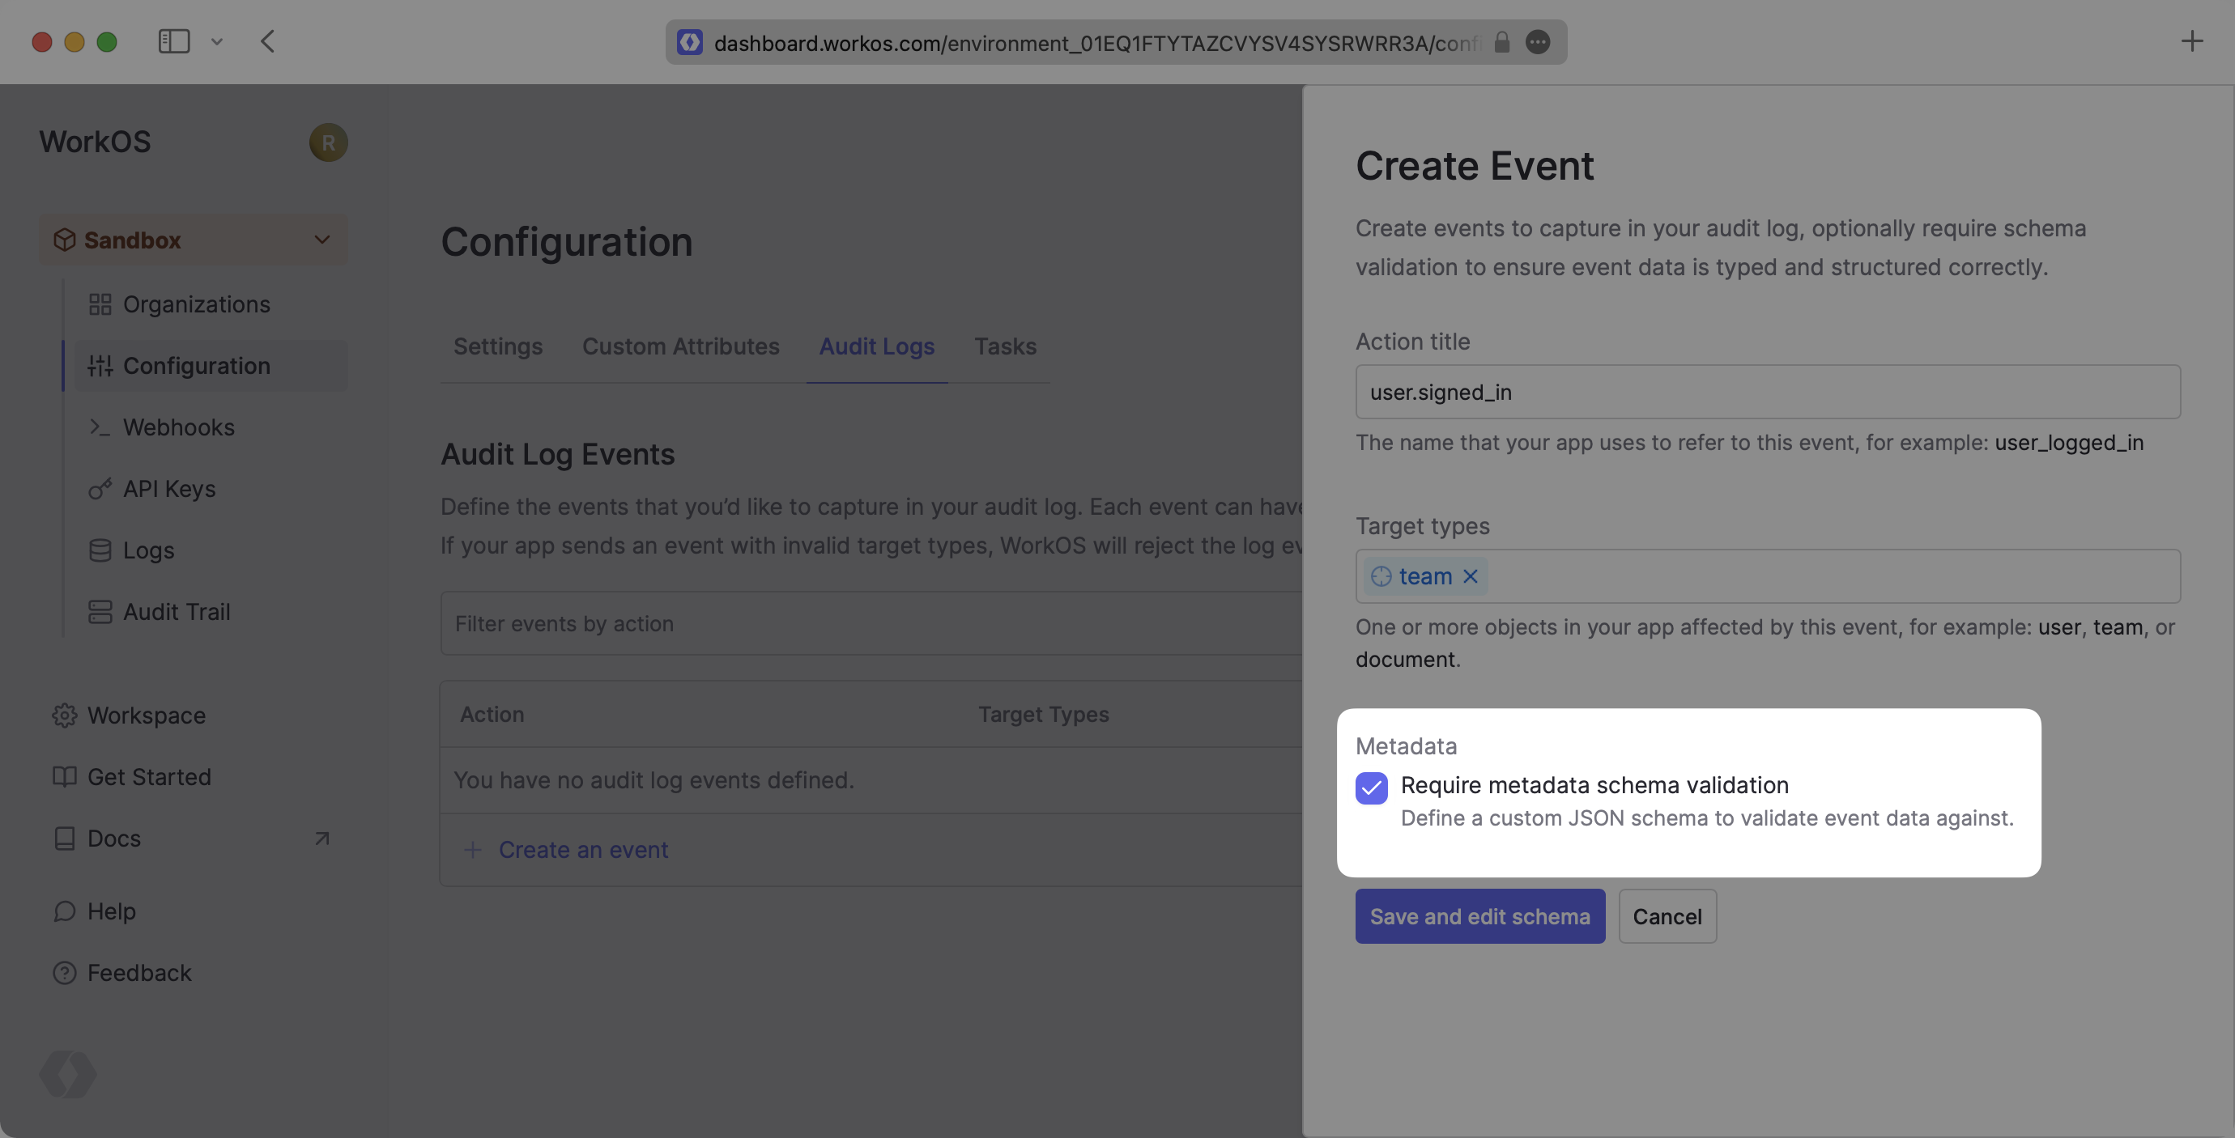This screenshot has height=1138, width=2235.
Task: Open the sidebar options chevron in the browser toolbar
Action: click(217, 41)
